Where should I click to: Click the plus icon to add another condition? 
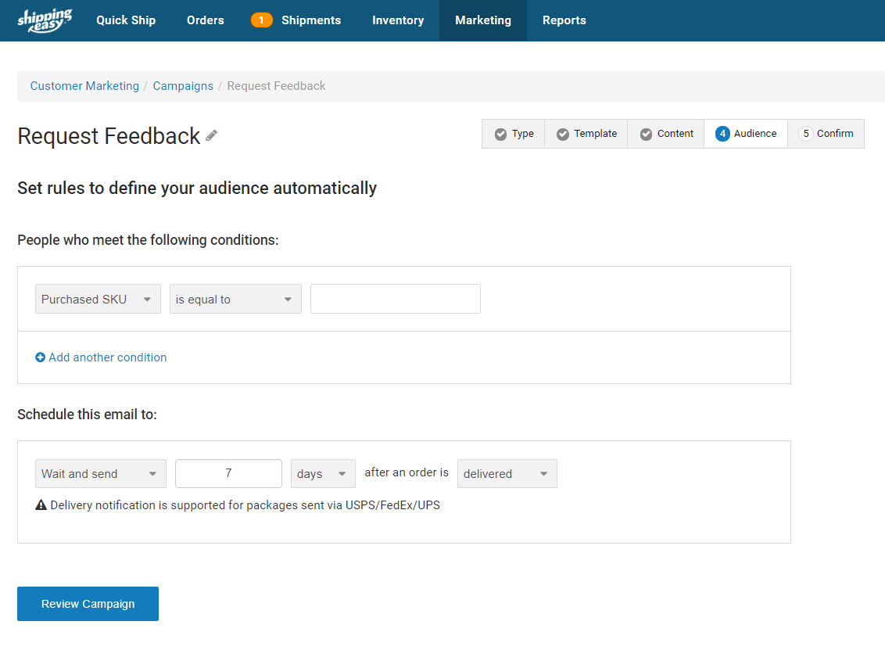(x=40, y=357)
